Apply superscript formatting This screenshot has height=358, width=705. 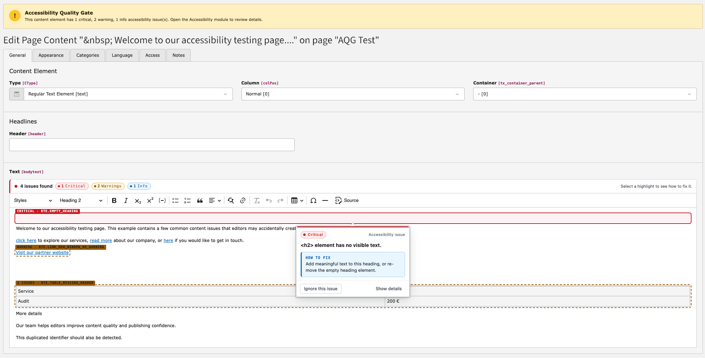[150, 200]
